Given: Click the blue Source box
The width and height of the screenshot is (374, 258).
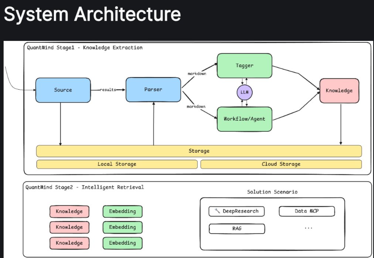Looking at the screenshot, I should 63,90.
